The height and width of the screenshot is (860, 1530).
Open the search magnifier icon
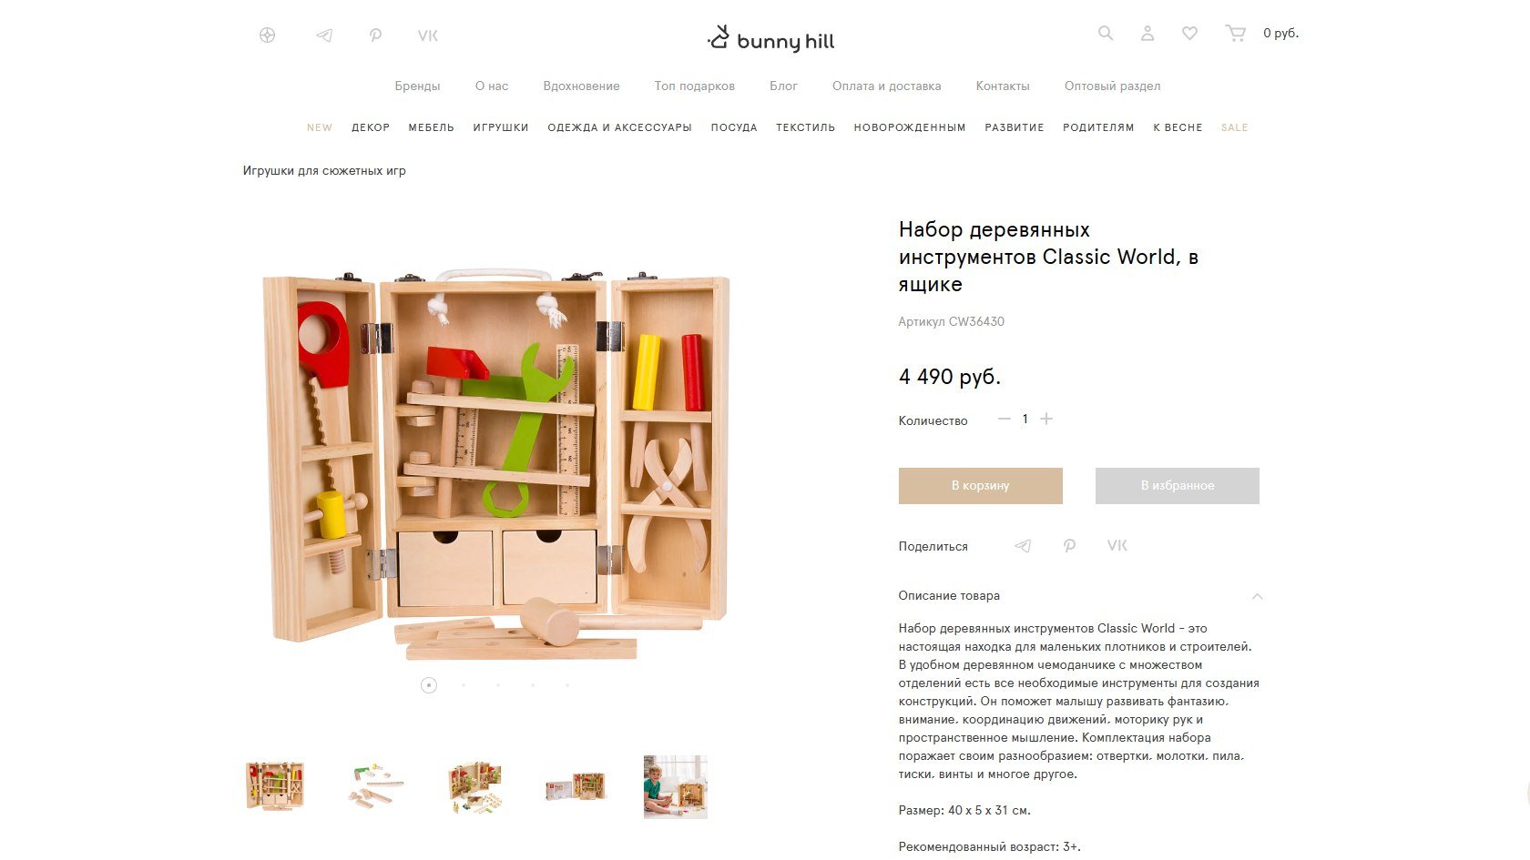pyautogui.click(x=1105, y=33)
